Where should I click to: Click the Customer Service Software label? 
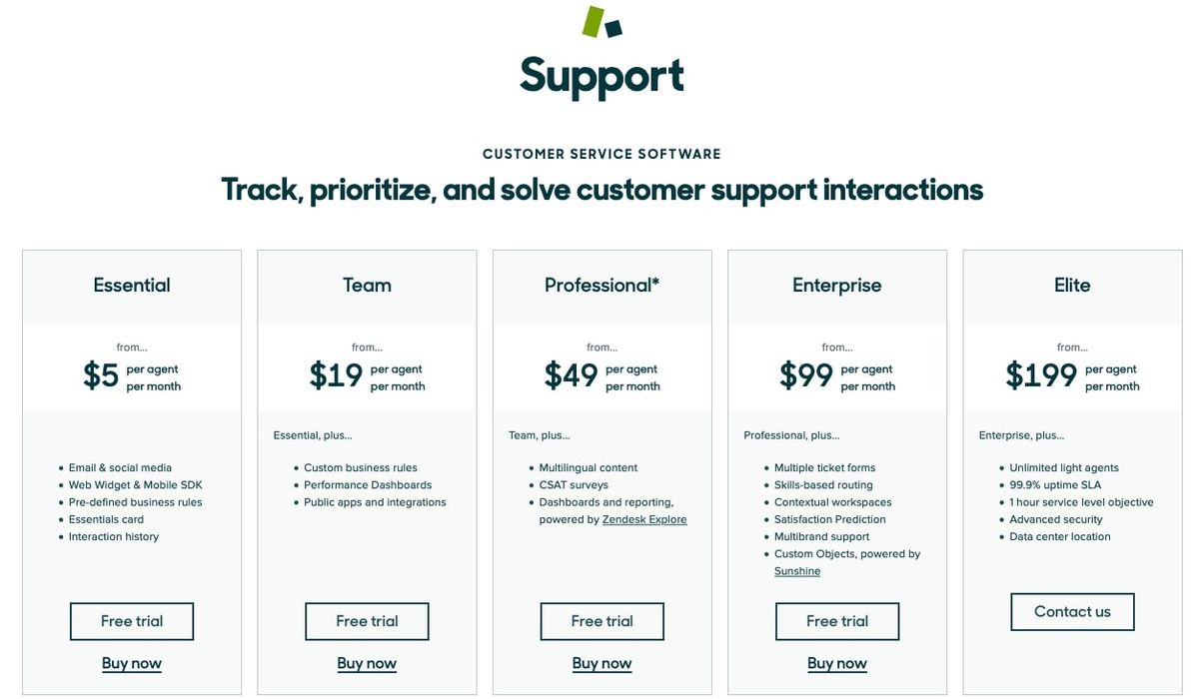tap(601, 153)
